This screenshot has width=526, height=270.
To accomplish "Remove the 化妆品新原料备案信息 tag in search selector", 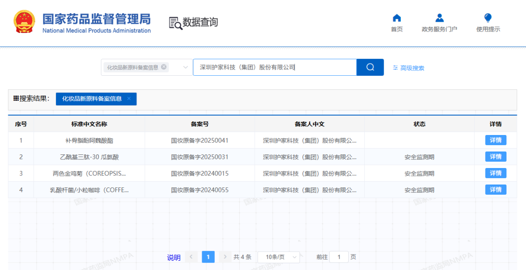I will coord(164,67).
